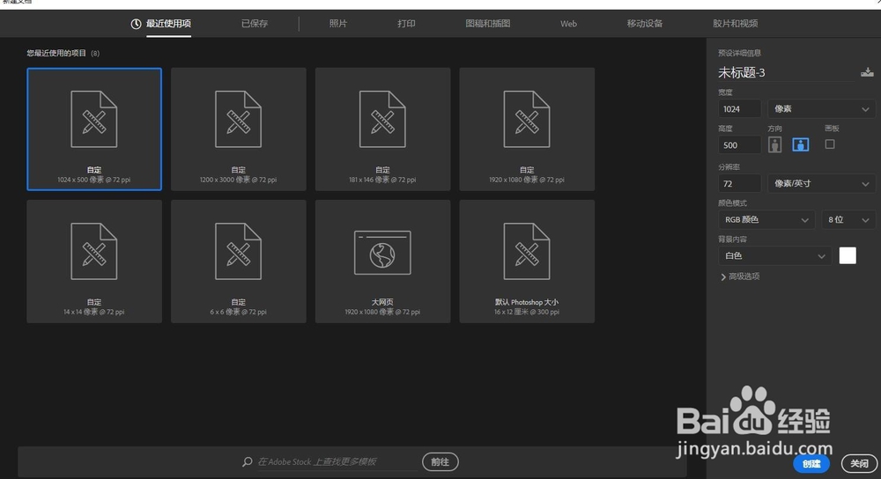Switch to the 照片 tab
This screenshot has width=881, height=479.
[337, 24]
